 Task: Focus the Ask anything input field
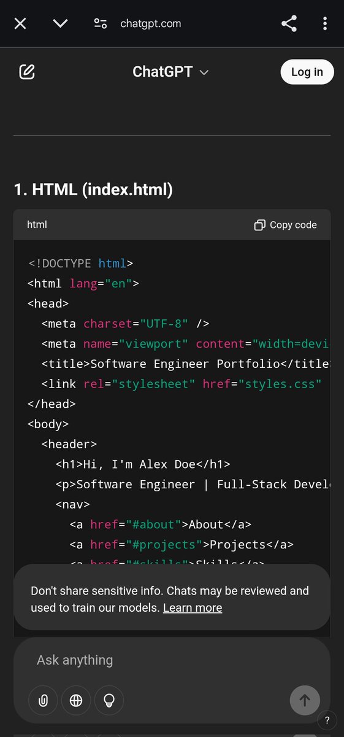point(172,660)
